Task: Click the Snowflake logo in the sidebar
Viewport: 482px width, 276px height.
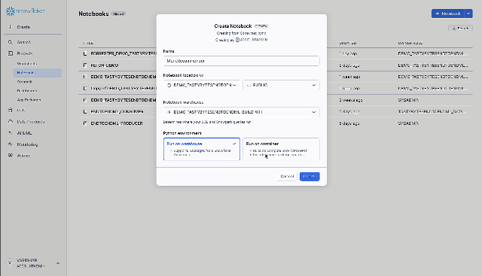Action: click(25, 11)
